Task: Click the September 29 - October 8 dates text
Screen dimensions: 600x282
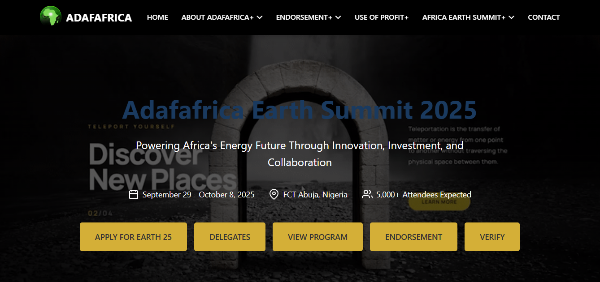Action: click(198, 194)
